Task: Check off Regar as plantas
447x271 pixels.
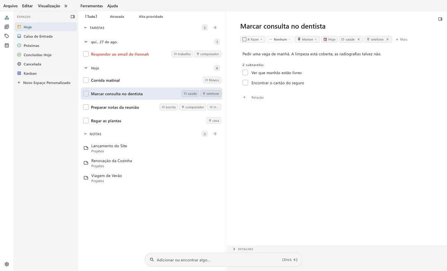Action: [86, 121]
